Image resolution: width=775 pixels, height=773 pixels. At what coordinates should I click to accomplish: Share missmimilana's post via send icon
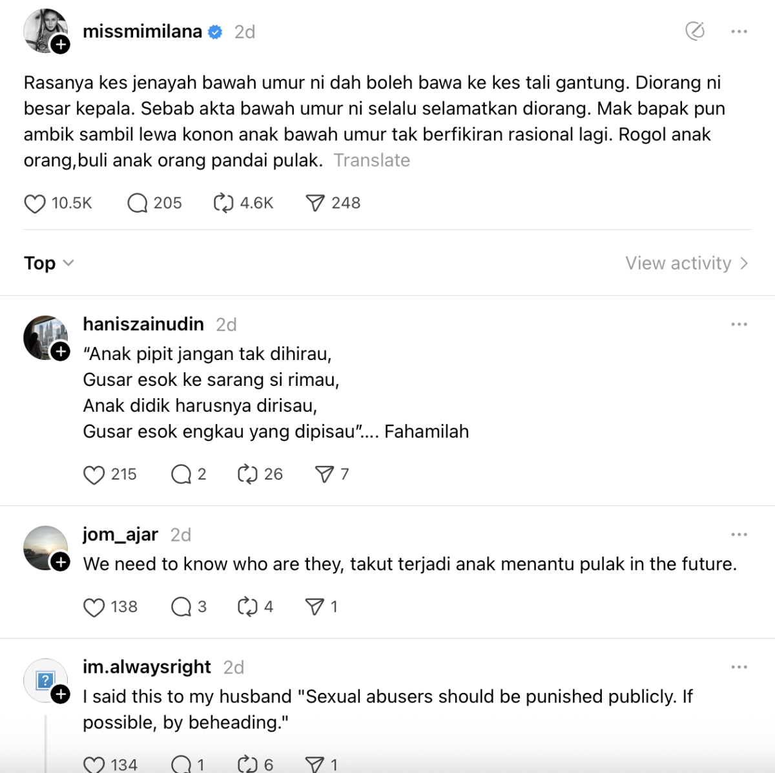(x=315, y=204)
